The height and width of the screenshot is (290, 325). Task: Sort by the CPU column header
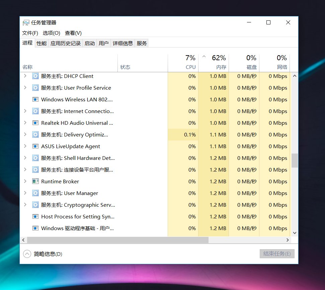click(183, 63)
